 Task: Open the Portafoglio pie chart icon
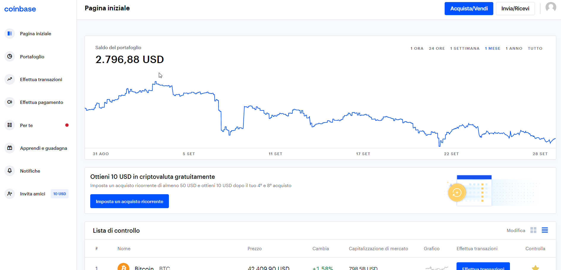10,56
